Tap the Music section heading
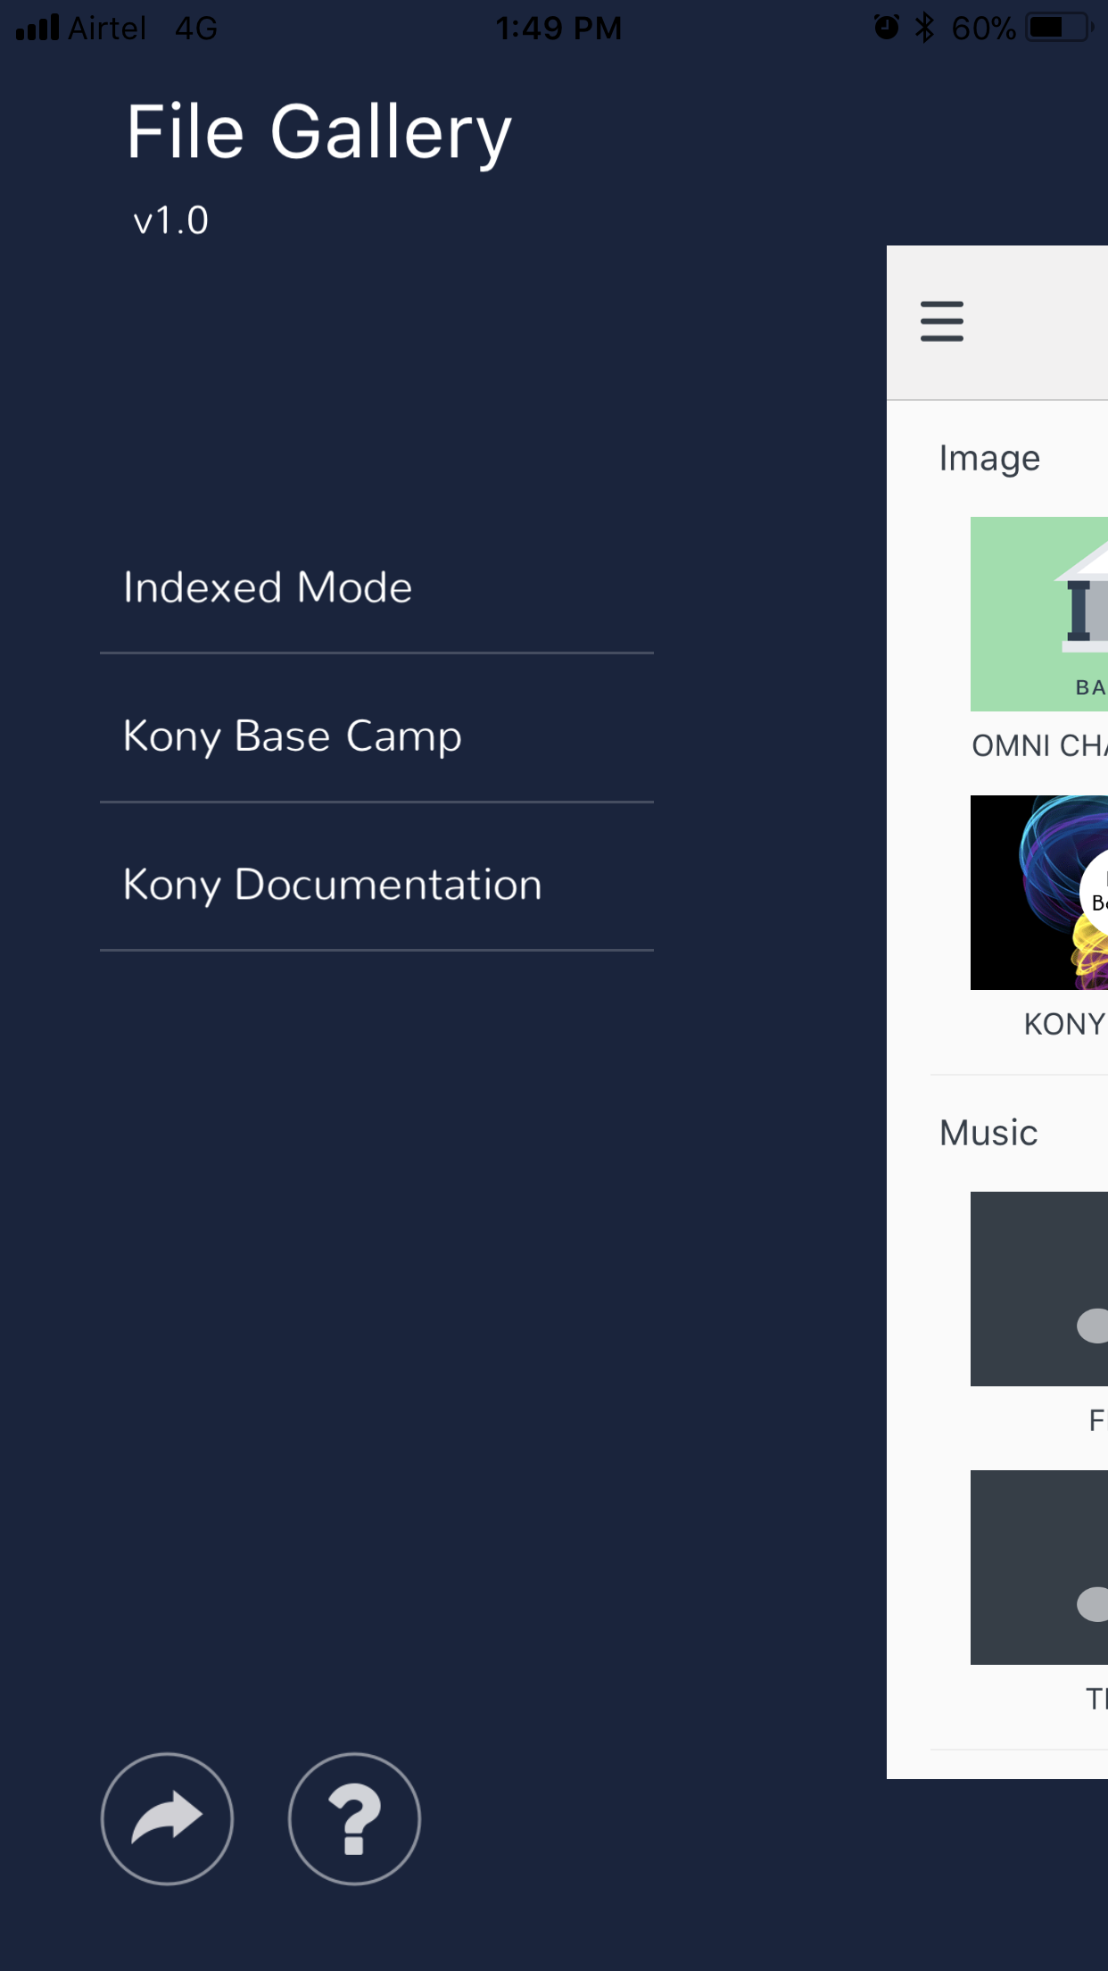Screen dimensions: 1108x1971 [988, 1133]
